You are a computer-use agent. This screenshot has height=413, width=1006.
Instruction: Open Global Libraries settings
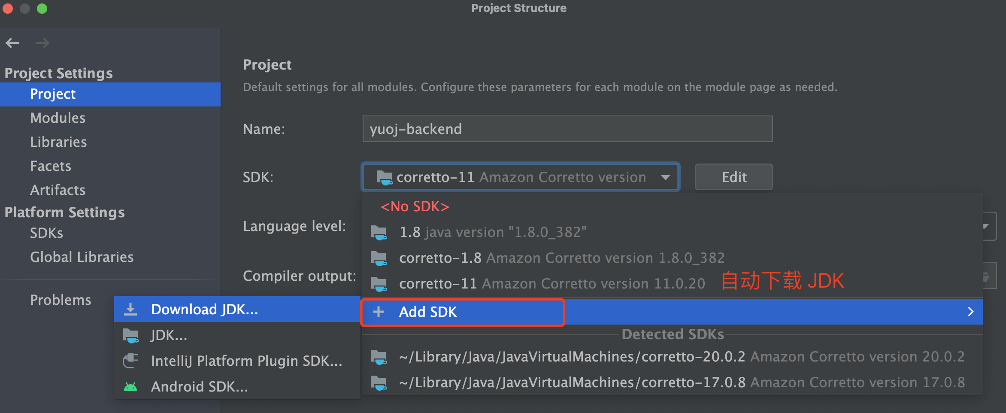tap(82, 257)
